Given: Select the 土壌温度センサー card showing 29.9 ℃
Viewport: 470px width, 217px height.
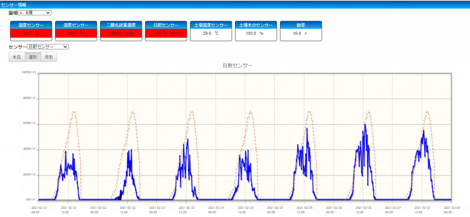Looking at the screenshot, I should pos(211,31).
